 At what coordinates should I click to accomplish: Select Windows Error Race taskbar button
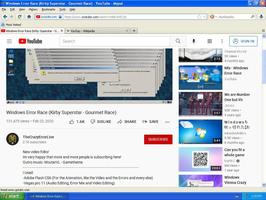point(48,196)
